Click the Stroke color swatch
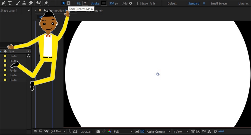This screenshot has width=251, height=135. 104,3
